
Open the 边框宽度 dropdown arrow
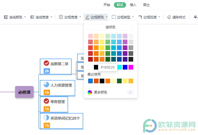click(80, 17)
